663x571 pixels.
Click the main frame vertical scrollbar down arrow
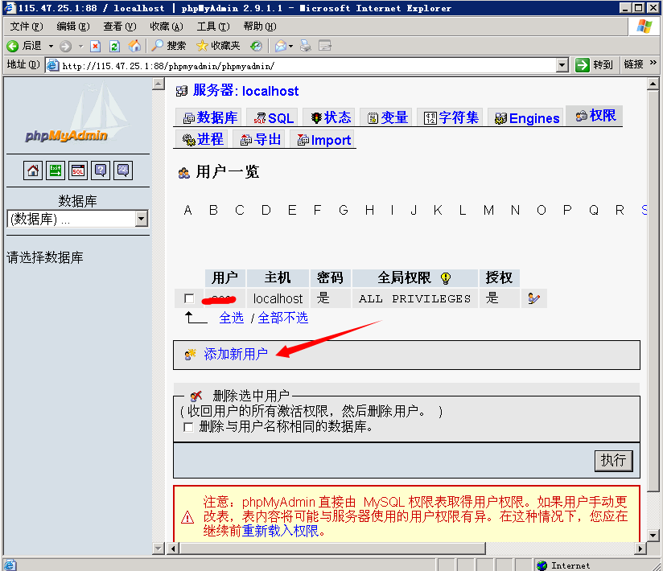(653, 535)
